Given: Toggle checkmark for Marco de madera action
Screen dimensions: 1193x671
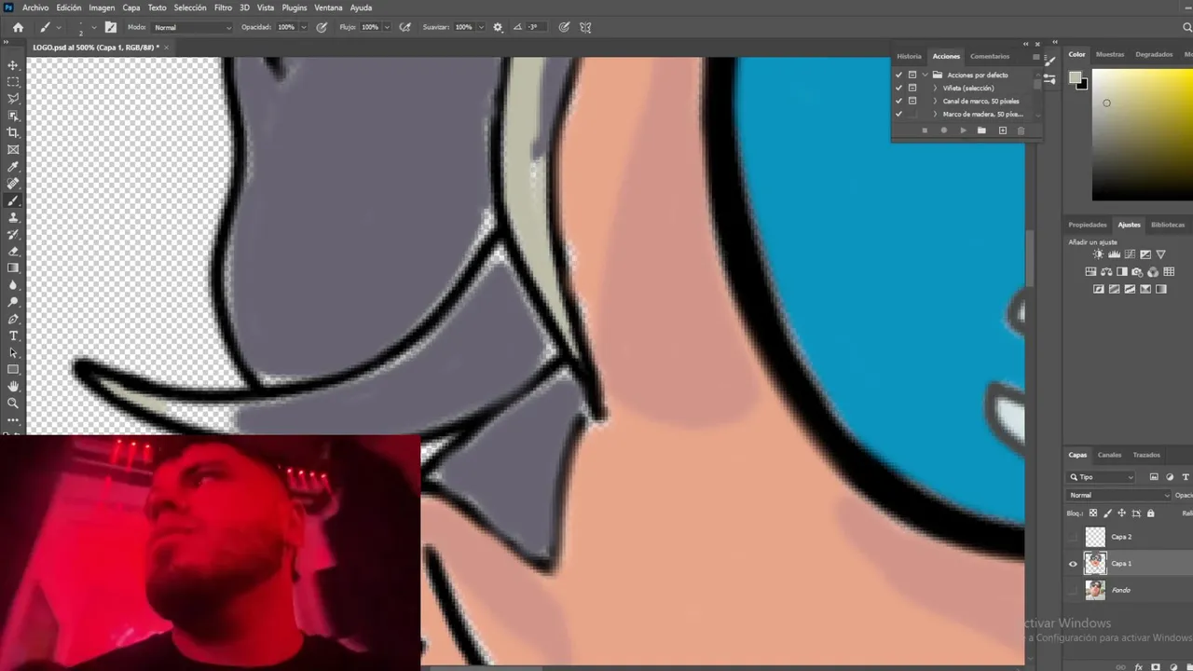Looking at the screenshot, I should [898, 114].
